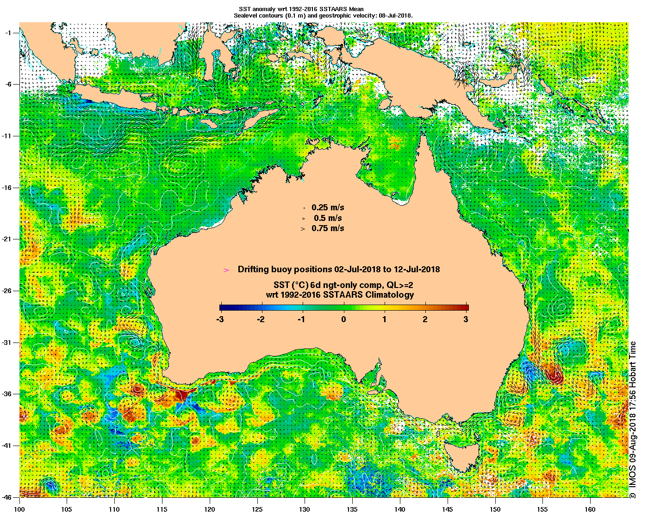Click colorbar tick label 0
The width and height of the screenshot is (648, 520).
tap(343, 319)
